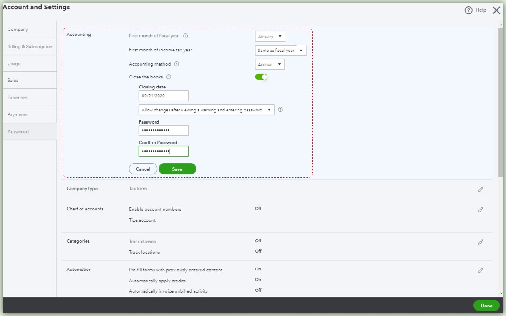
Task: Open the First month of fiscal year dropdown
Action: pos(270,37)
